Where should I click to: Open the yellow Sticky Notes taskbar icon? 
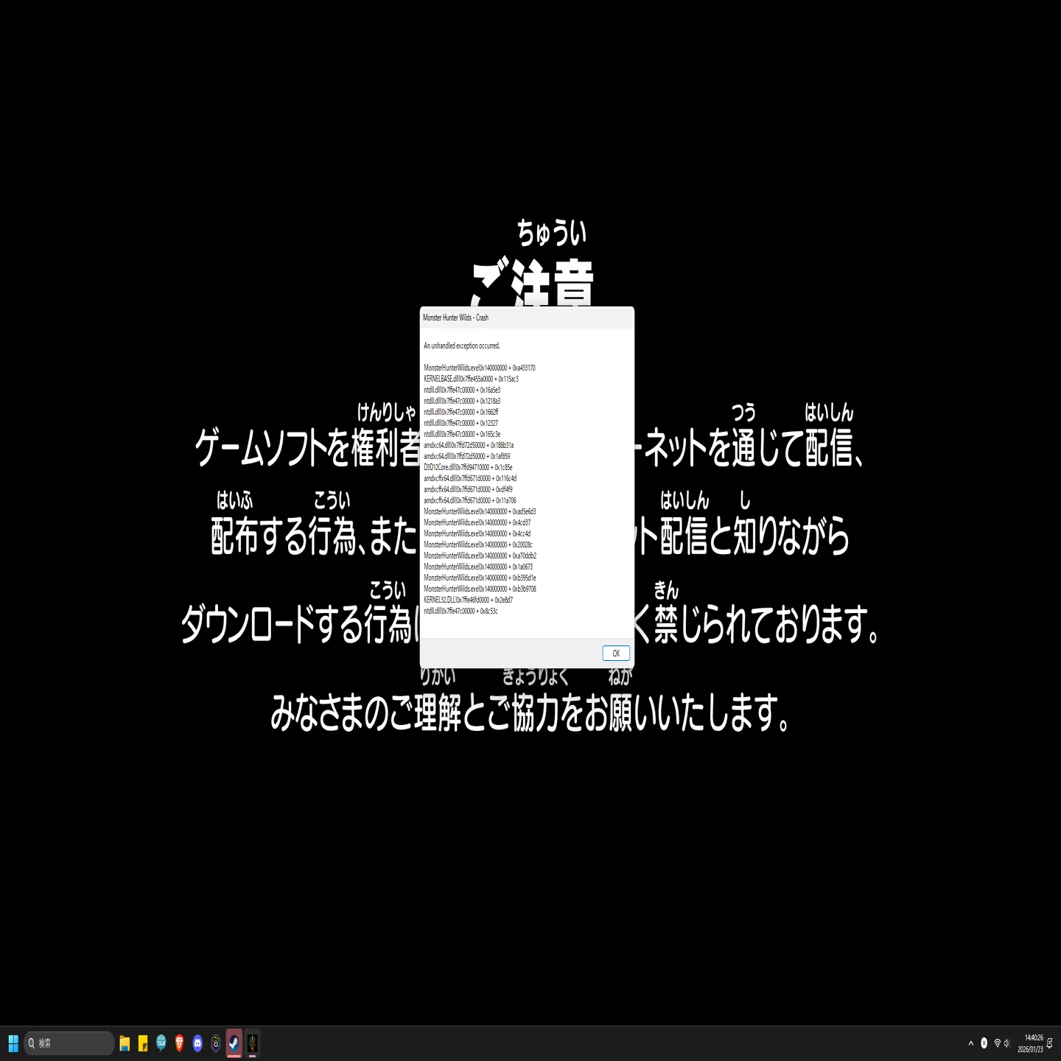tap(143, 1043)
